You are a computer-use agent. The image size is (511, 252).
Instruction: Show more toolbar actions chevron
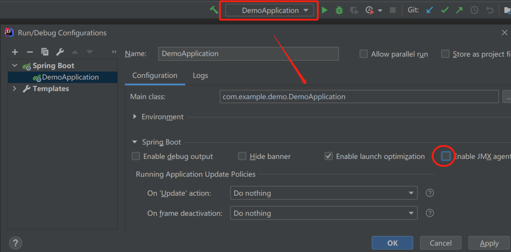point(114,52)
